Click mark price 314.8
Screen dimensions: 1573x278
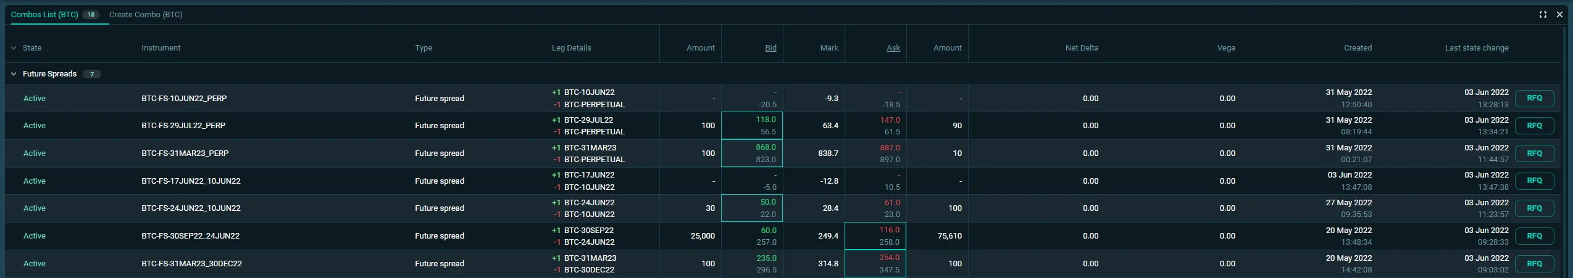coord(828,264)
